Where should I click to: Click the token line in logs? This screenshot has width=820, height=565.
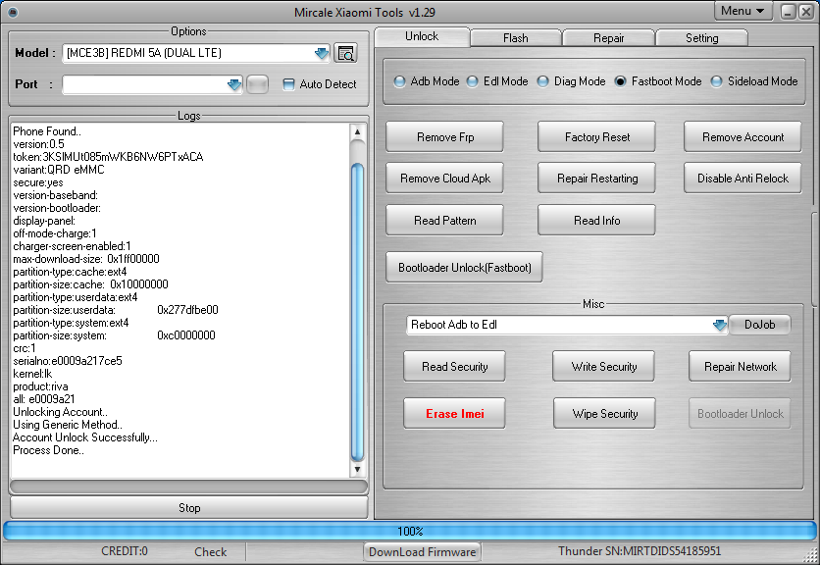point(108,157)
